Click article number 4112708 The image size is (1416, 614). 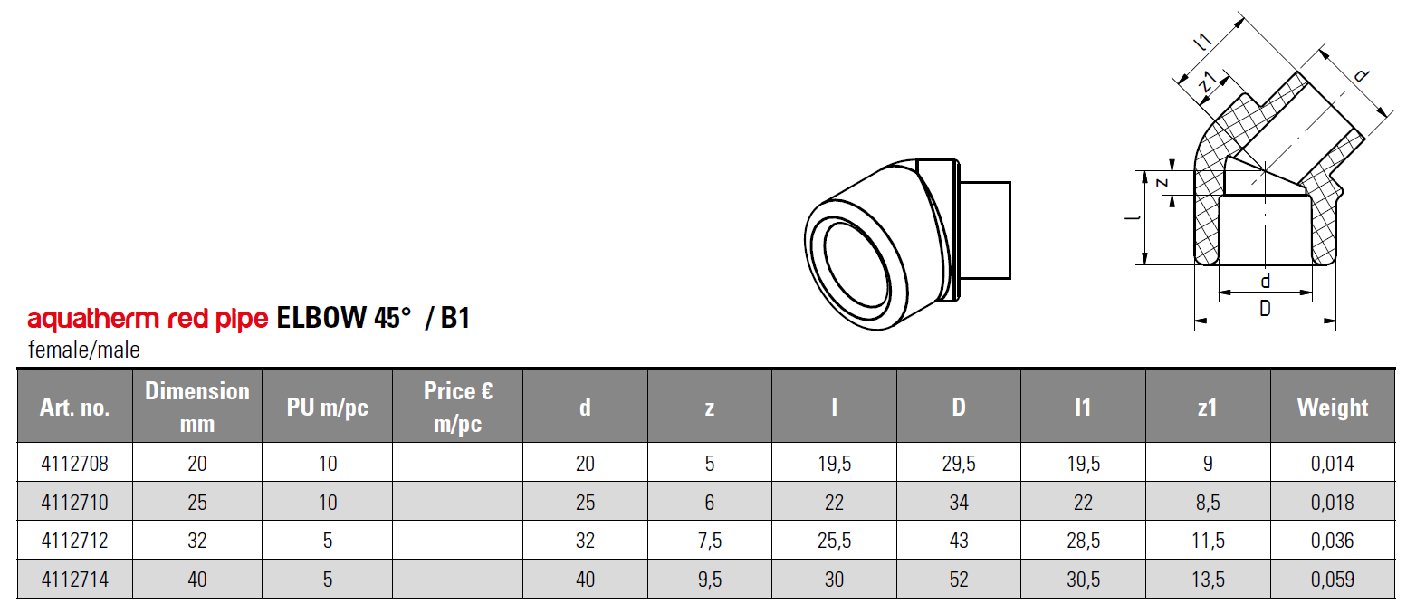click(x=75, y=464)
